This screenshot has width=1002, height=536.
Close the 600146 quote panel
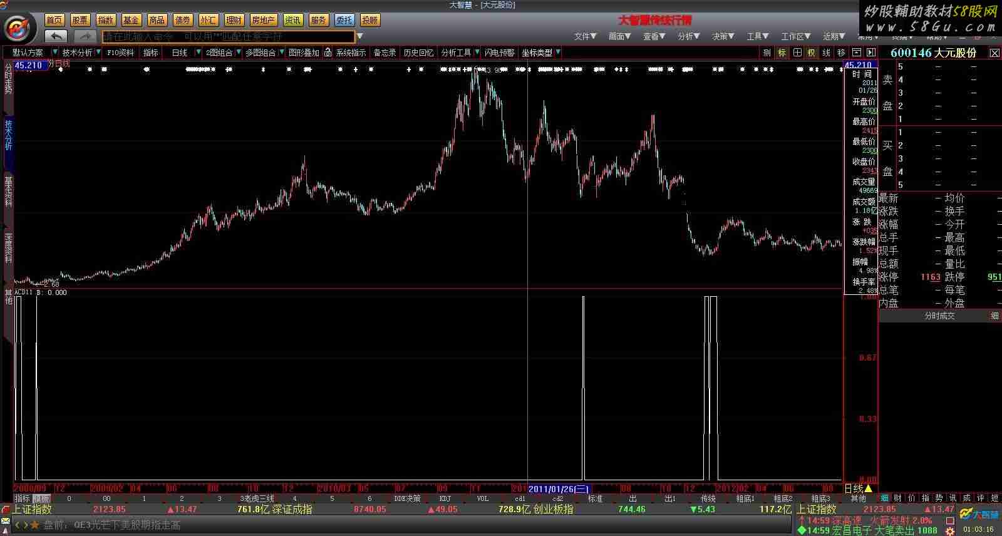[994, 53]
